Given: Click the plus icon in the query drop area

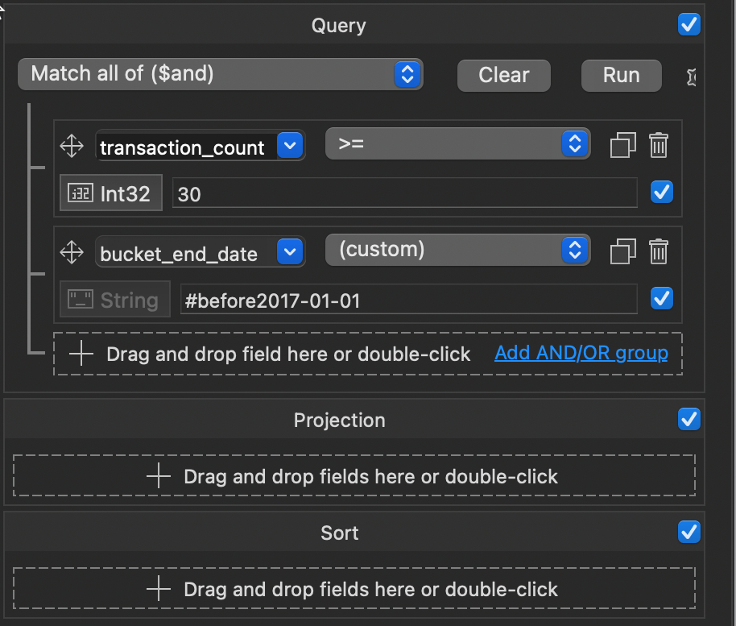Looking at the screenshot, I should 81,353.
